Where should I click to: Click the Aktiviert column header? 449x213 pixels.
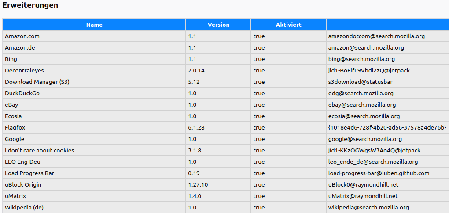(x=288, y=25)
